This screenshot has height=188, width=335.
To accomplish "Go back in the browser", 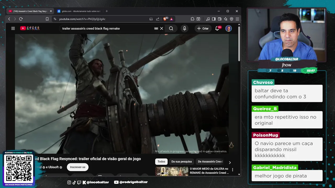I will 9,19.
